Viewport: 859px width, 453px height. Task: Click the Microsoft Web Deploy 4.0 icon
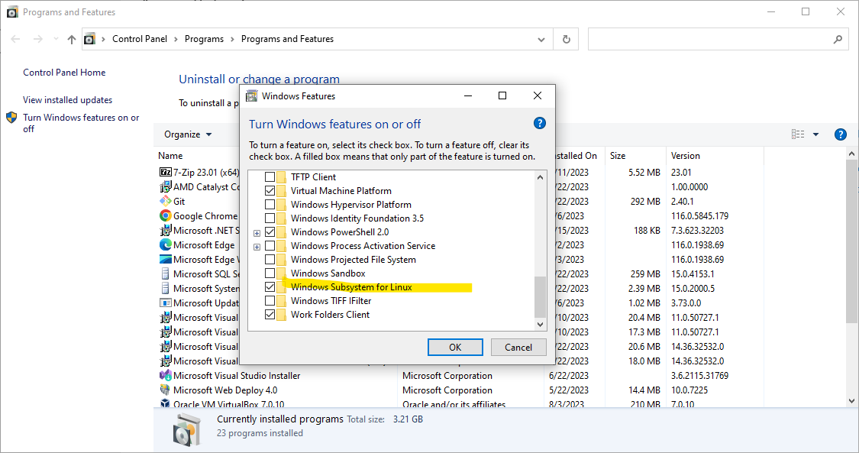[165, 390]
